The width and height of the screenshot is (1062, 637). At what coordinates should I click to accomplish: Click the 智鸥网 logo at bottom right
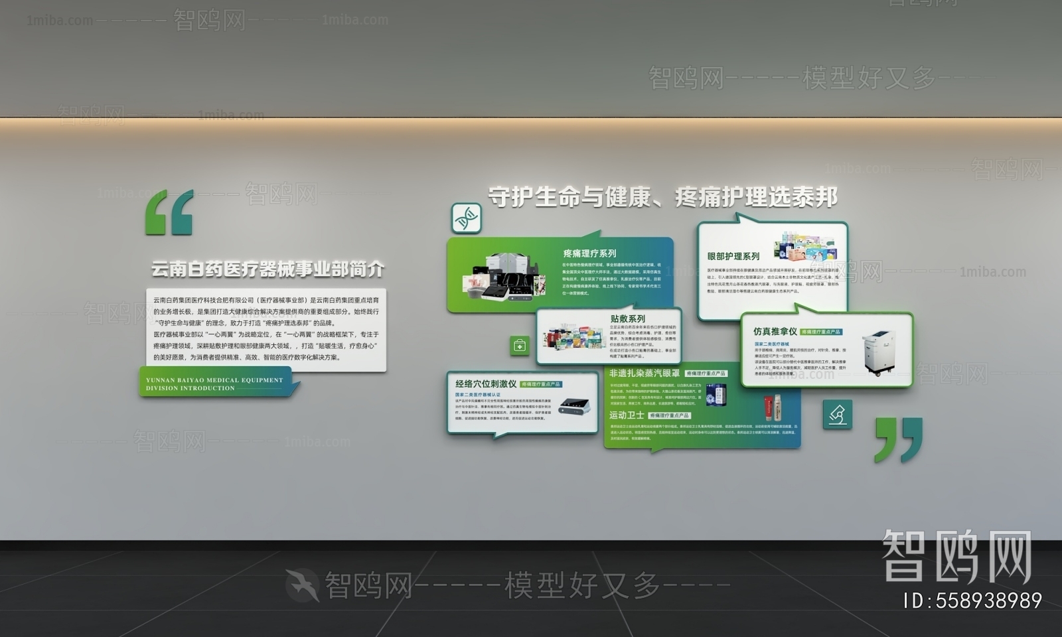pyautogui.click(x=956, y=556)
